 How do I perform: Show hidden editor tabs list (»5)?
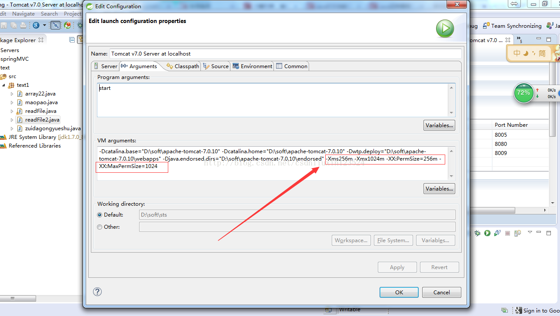[x=519, y=40]
